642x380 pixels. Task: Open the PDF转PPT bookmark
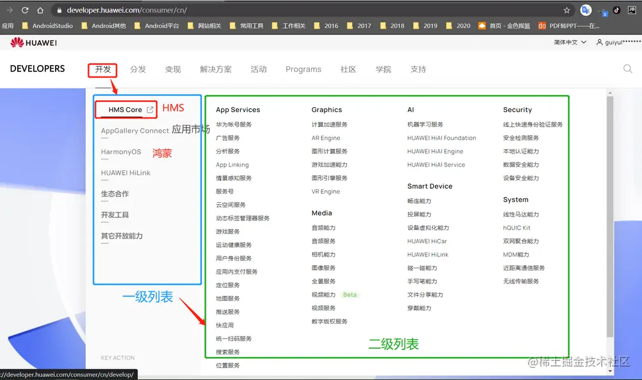tap(569, 26)
